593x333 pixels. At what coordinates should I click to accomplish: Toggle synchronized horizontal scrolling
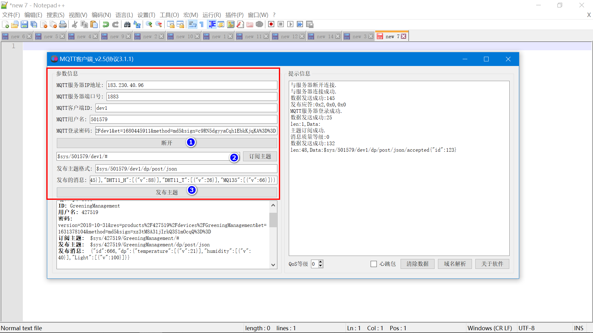click(180, 24)
